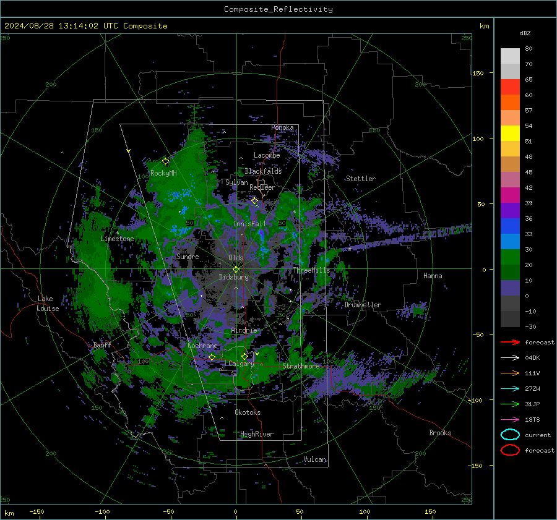This screenshot has height=520, width=557.
Task: Click the Ponoka city label
Action: pyautogui.click(x=282, y=127)
